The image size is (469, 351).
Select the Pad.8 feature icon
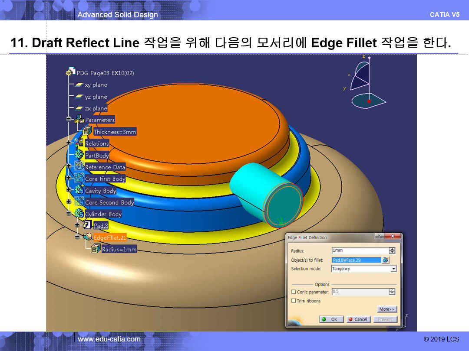coord(87,225)
